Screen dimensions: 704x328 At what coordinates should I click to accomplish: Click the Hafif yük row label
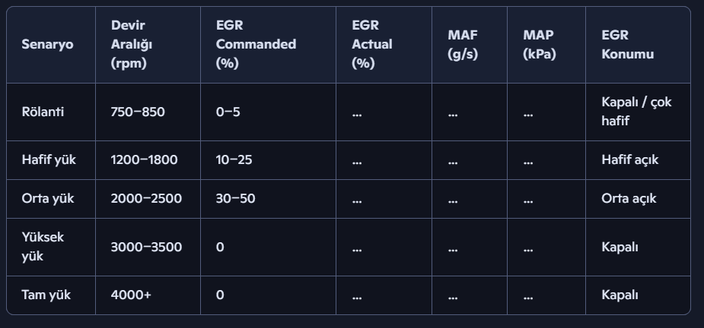point(49,159)
